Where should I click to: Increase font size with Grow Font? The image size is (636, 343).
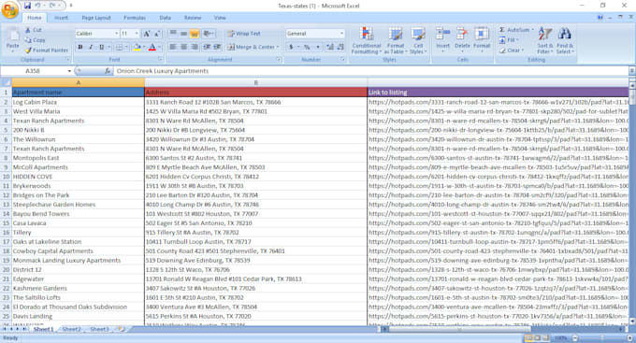(147, 34)
